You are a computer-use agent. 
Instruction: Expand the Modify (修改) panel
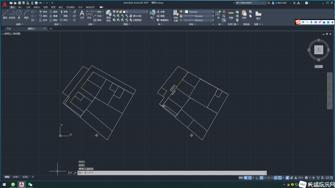coord(58,24)
